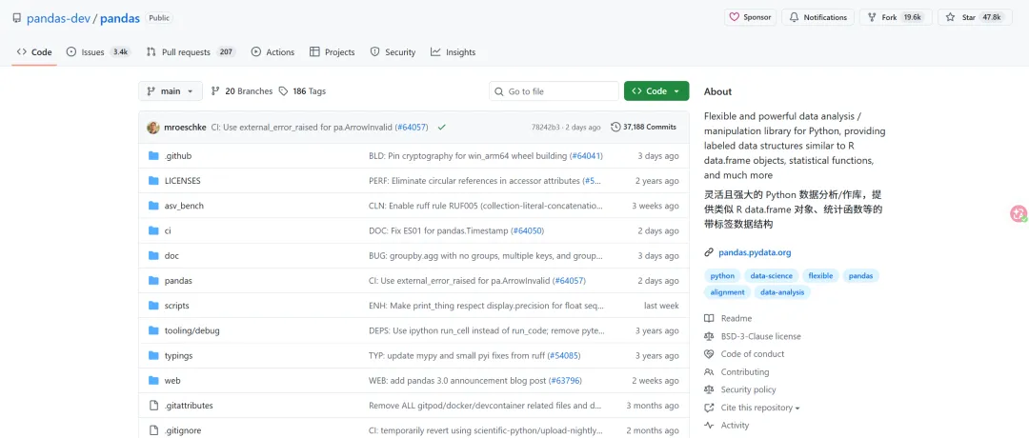The height and width of the screenshot is (438, 1029).
Task: Open BSD-3-Clause license link
Action: pos(760,336)
